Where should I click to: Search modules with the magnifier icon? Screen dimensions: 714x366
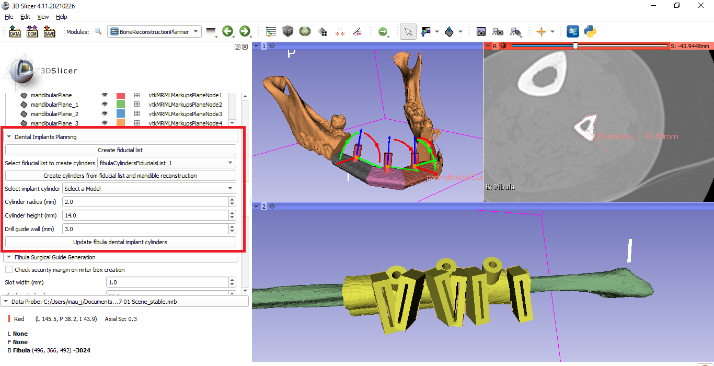[x=98, y=31]
